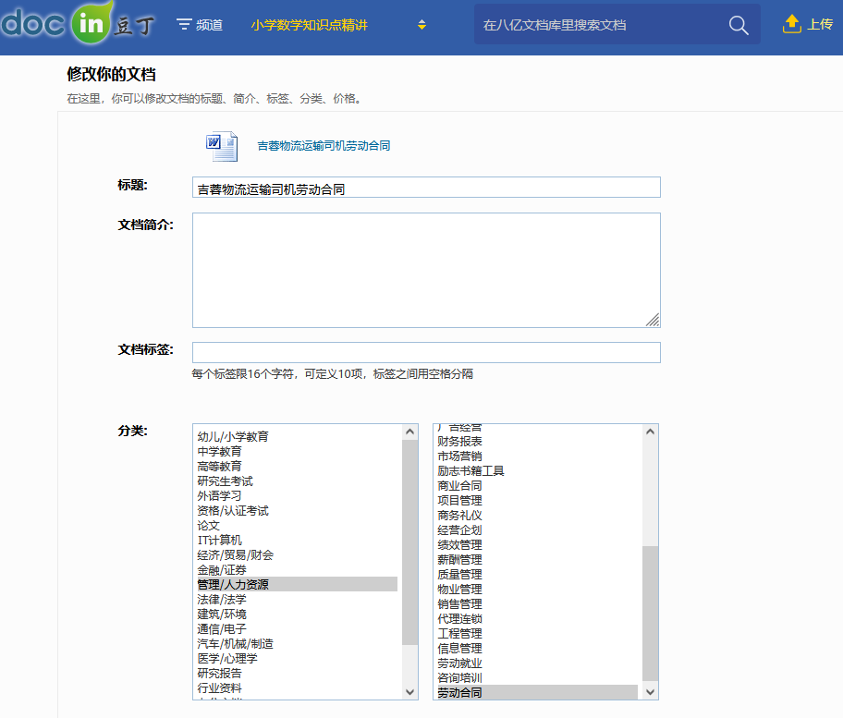Select category 资格/认证考试
Image resolution: width=843 pixels, height=718 pixels.
click(x=298, y=511)
